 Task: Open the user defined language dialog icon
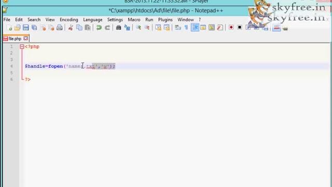click(203, 28)
